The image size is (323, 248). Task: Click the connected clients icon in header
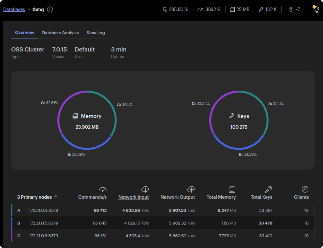pos(291,9)
